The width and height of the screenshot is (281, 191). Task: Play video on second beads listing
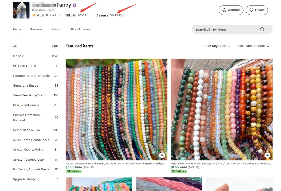(267, 155)
